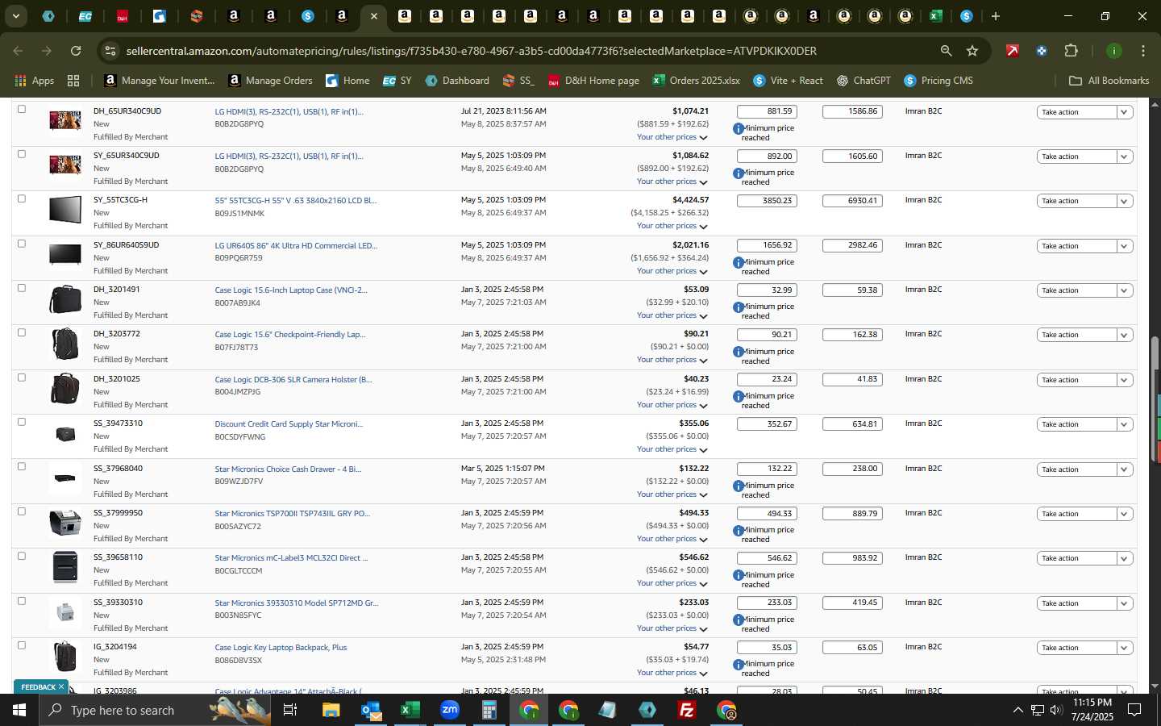Select checkbox for DH_3201491 listing
Viewport: 1161px width, 726px height.
(22, 288)
